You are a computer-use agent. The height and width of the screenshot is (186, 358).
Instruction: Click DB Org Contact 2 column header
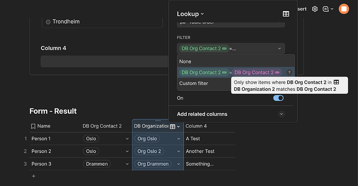(102, 126)
